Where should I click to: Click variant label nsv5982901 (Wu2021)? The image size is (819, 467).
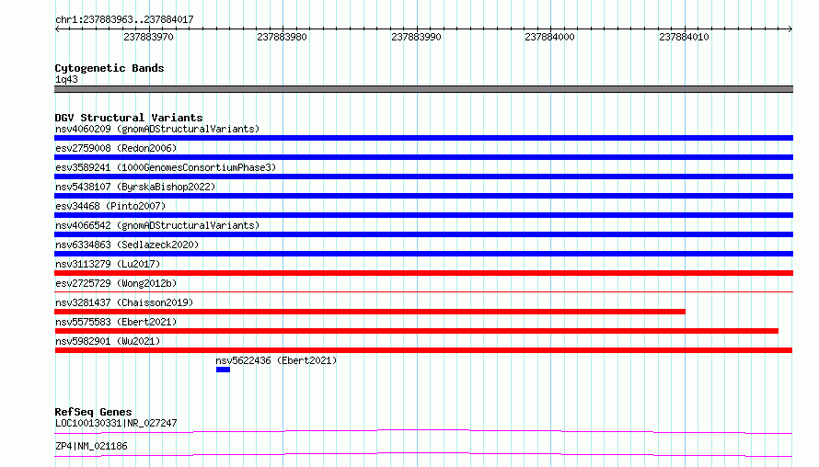(108, 341)
